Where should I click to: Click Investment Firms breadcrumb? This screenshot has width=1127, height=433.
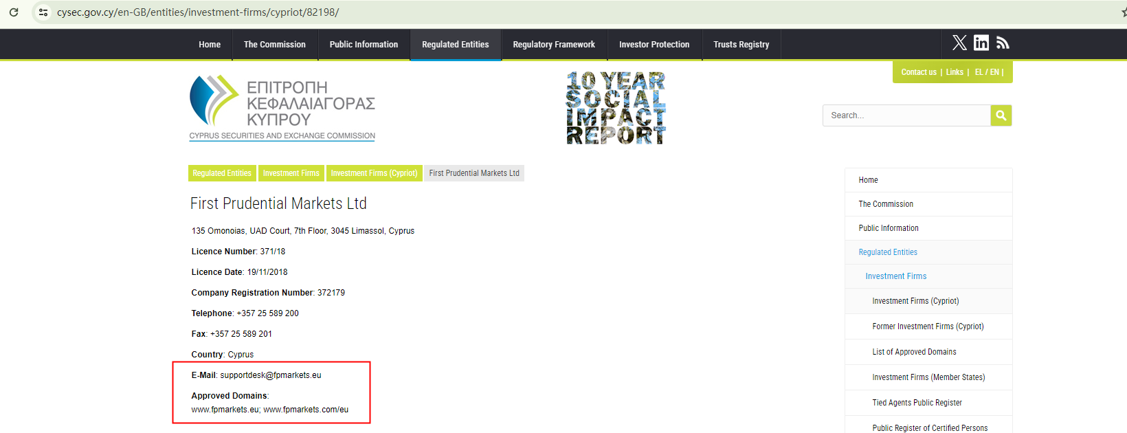(x=291, y=173)
